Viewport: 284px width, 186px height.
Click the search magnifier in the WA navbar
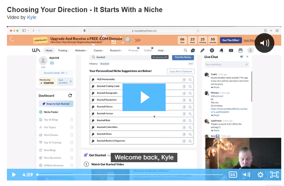pyautogui.click(x=185, y=50)
